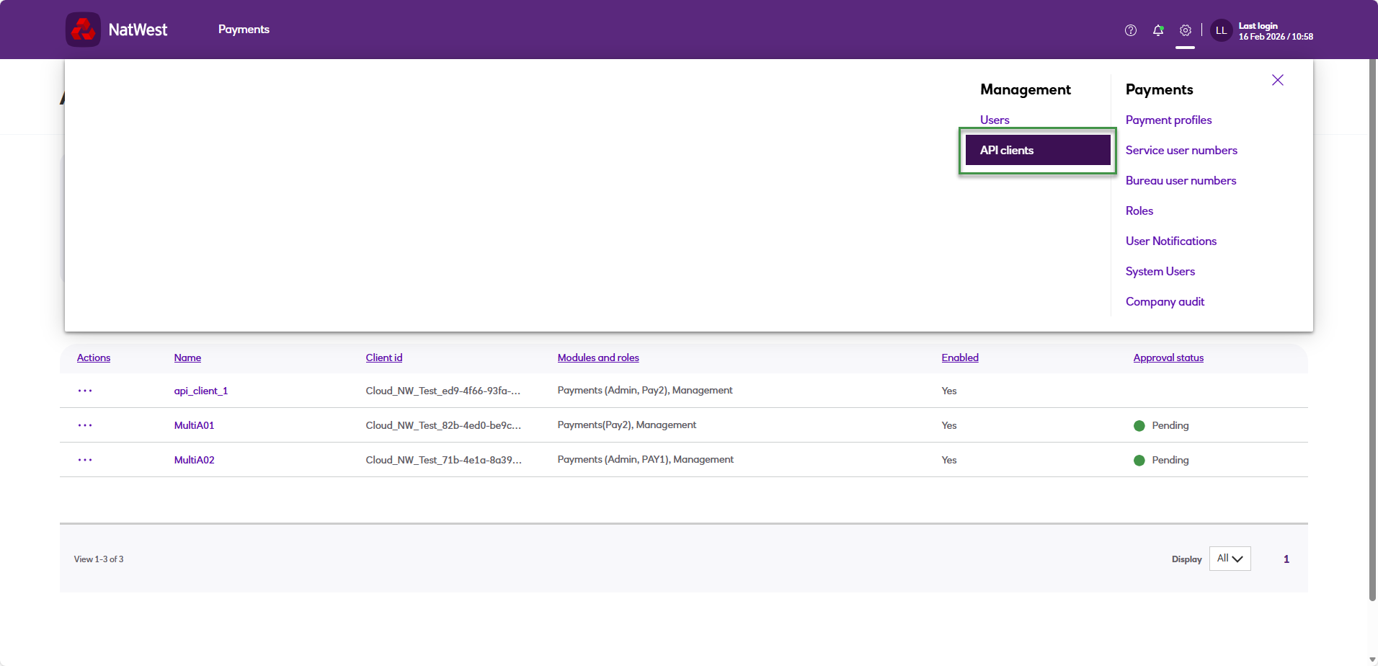Viewport: 1378px width, 666px height.
Task: Sort table by Name column
Action: (187, 358)
